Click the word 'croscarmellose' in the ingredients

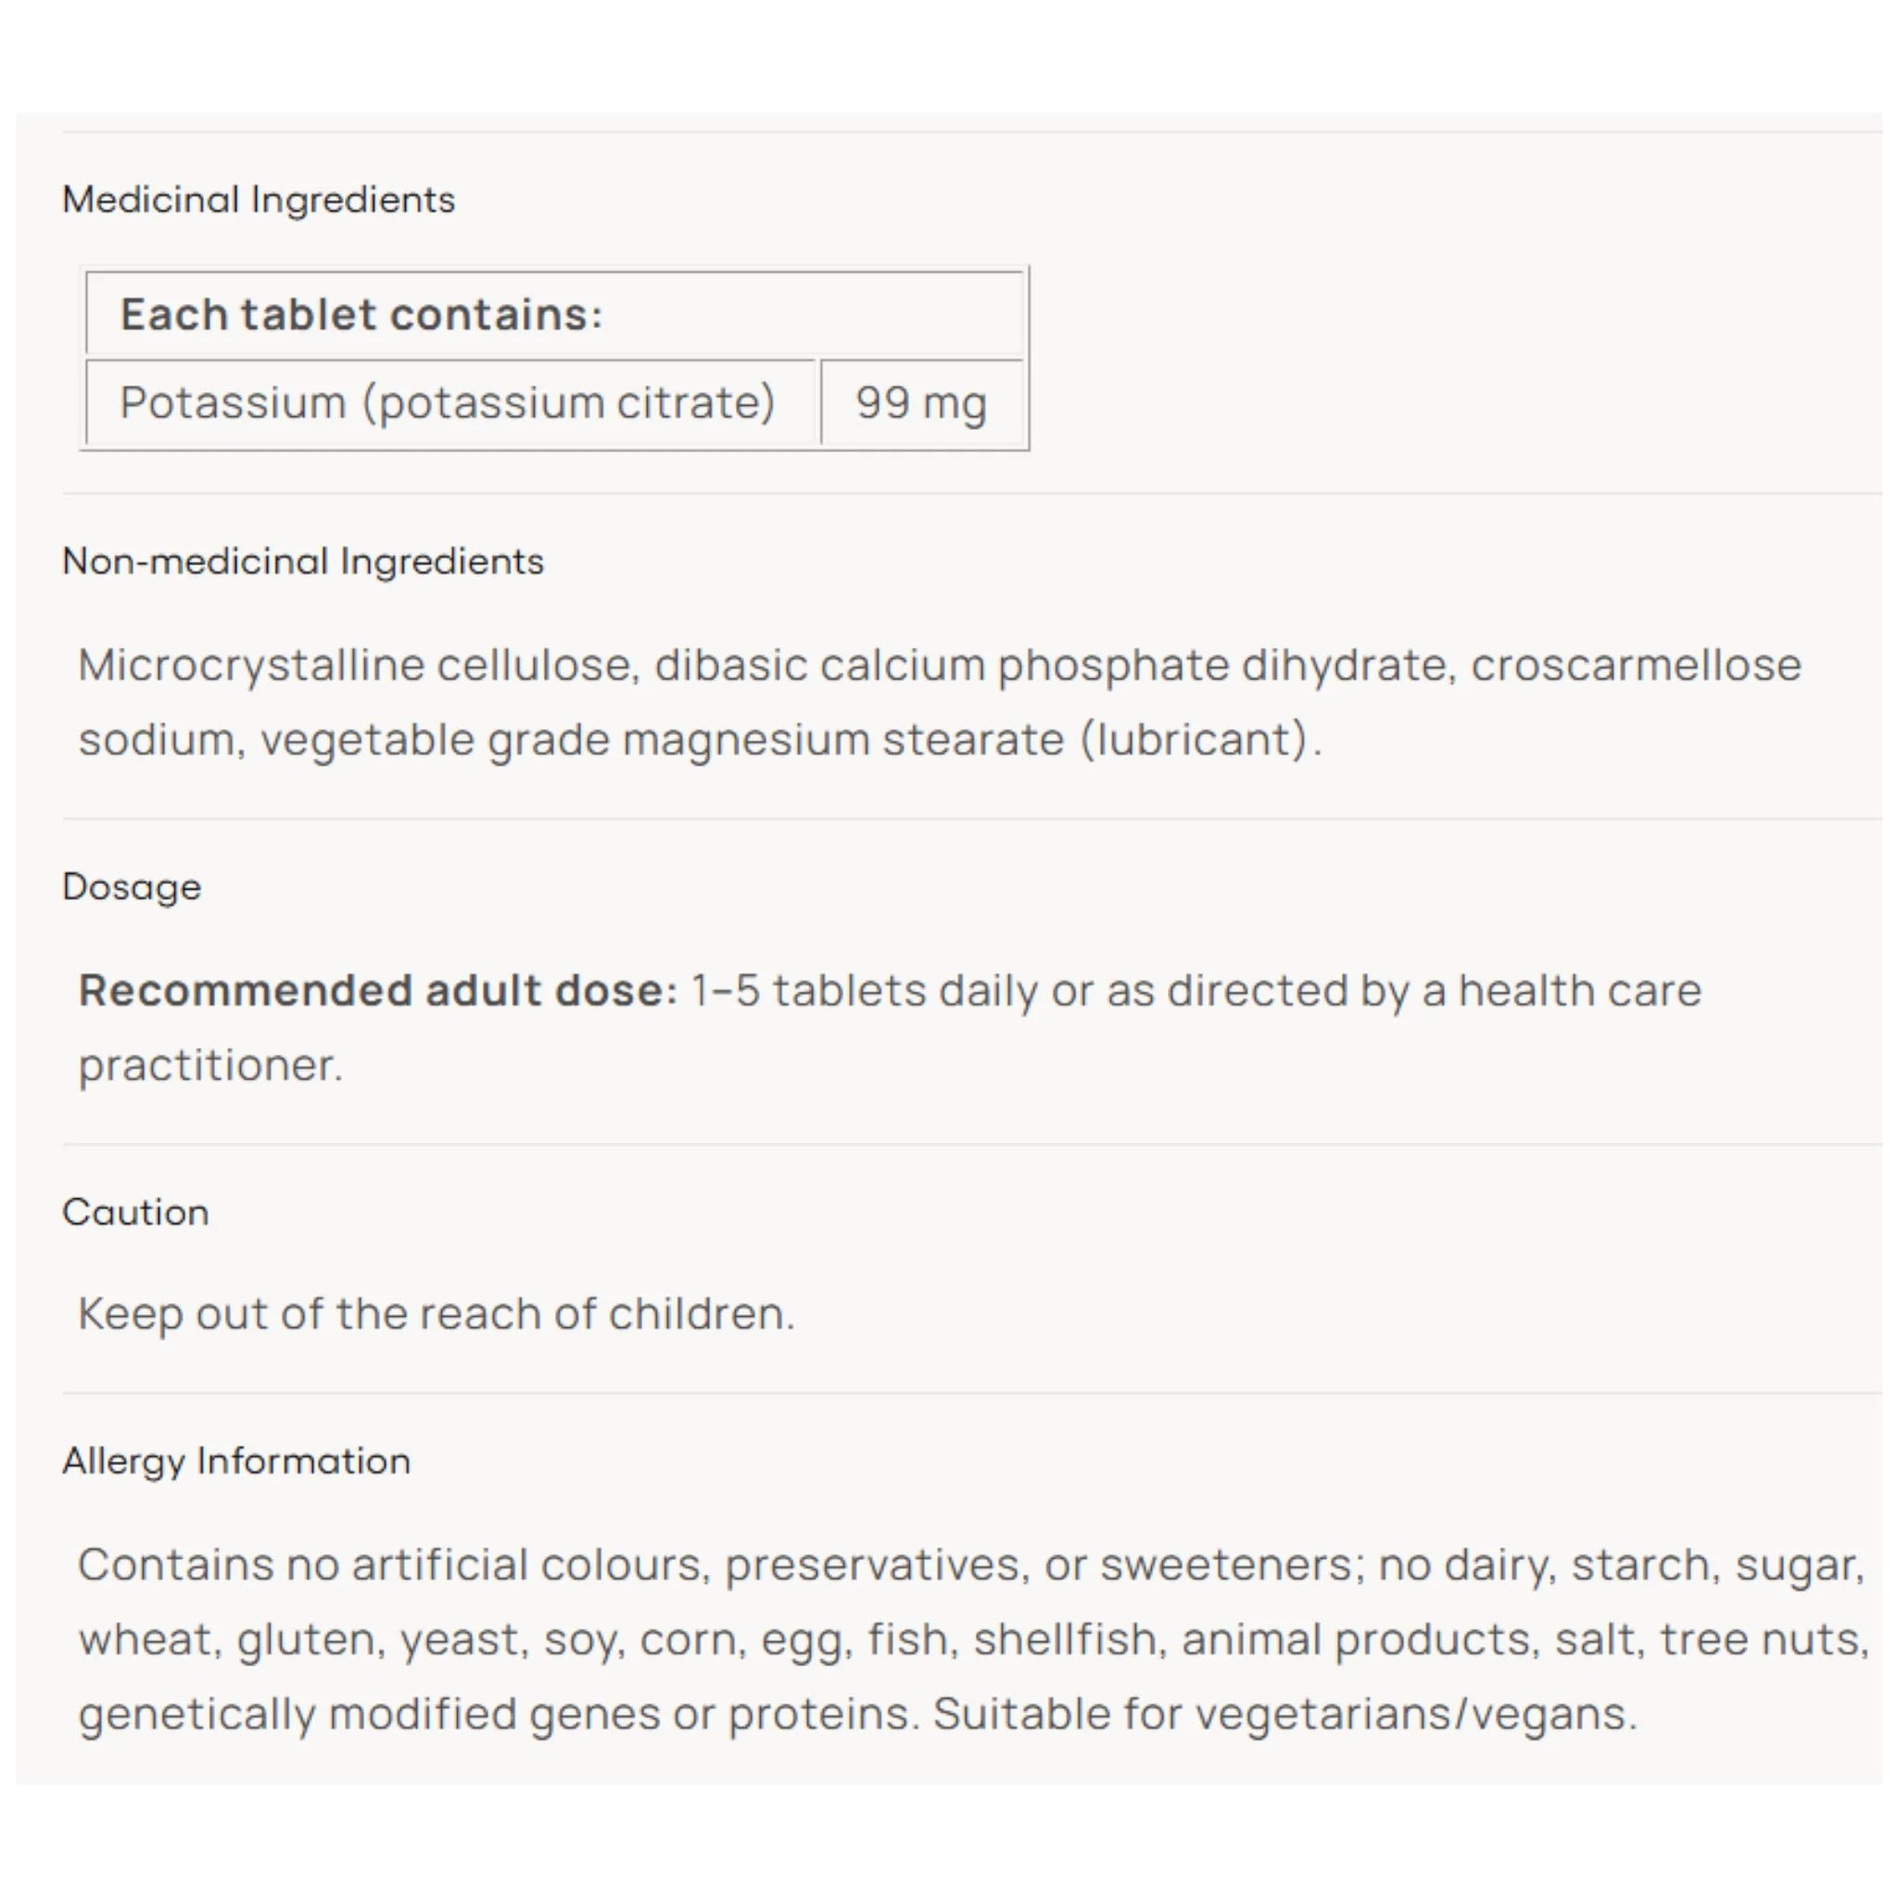[1636, 665]
